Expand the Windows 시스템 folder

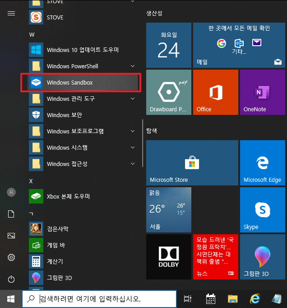[83, 147]
